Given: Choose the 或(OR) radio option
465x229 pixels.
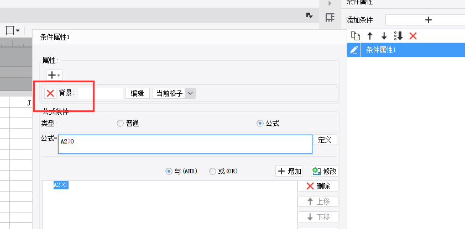Looking at the screenshot, I should point(212,171).
